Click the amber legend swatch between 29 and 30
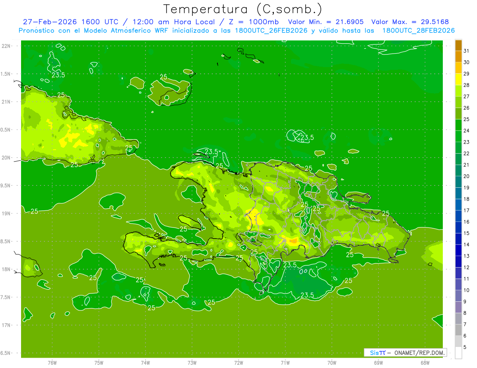Viewport: 477px width, 368px height. tap(458, 68)
